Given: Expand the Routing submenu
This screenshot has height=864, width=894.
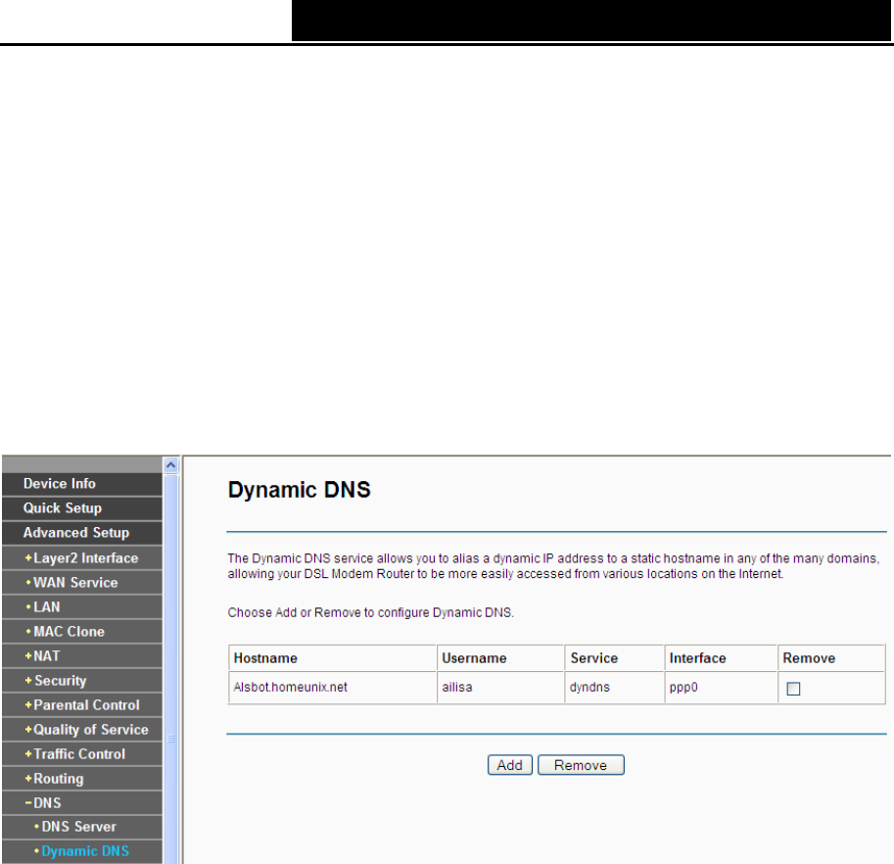Looking at the screenshot, I should [82, 779].
